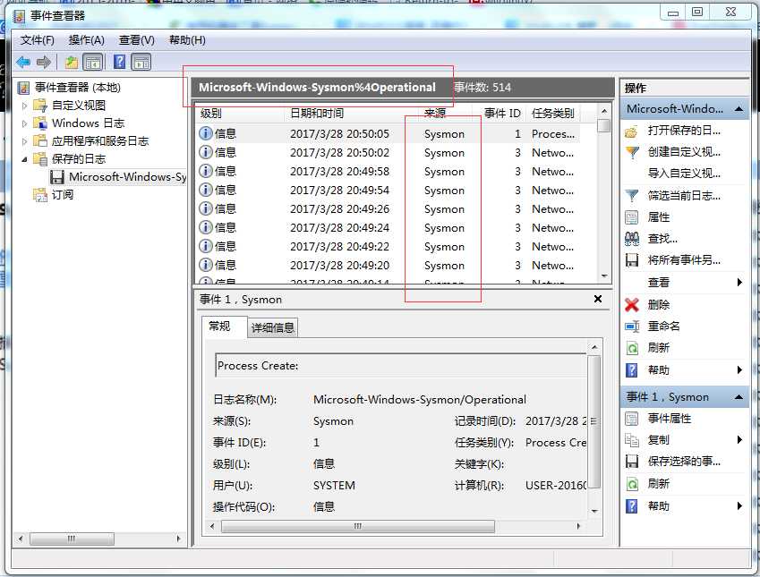The image size is (760, 577).
Task: Click the 事件属性 icon
Action: pos(632,419)
